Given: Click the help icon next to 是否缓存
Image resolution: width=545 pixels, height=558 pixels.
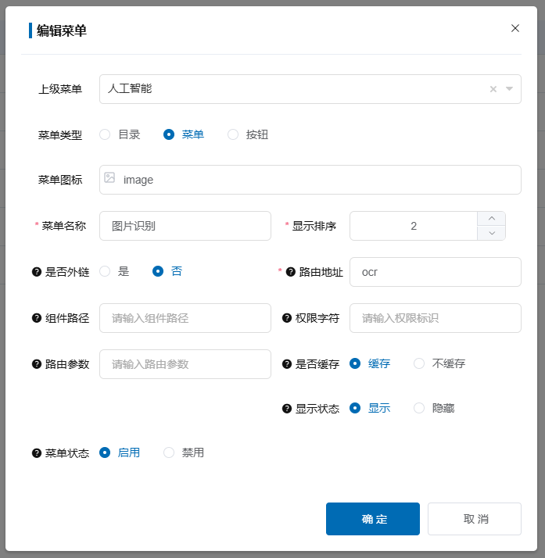Looking at the screenshot, I should [287, 364].
